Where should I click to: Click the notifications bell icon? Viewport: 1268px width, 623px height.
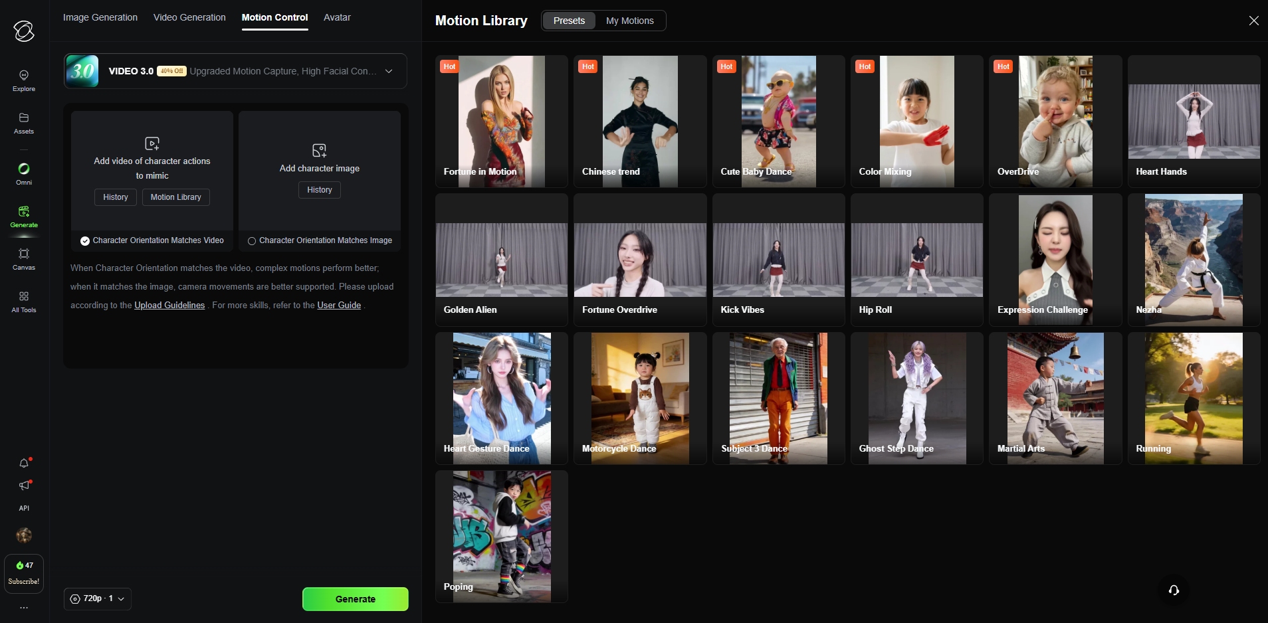24,463
